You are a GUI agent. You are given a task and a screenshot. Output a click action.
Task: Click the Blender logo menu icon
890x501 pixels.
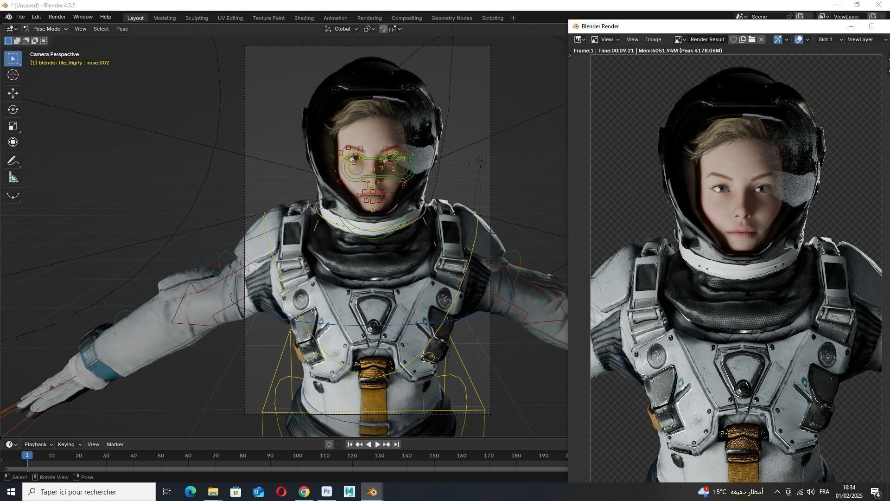[x=8, y=17]
